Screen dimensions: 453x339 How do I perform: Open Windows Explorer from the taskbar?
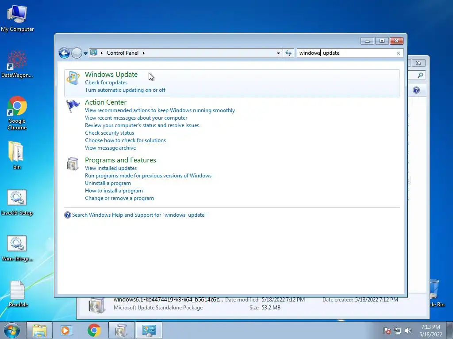pyautogui.click(x=39, y=330)
